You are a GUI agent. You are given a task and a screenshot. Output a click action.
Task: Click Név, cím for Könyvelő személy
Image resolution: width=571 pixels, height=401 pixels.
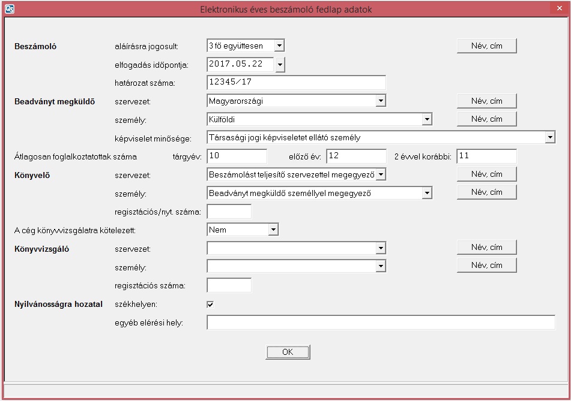tap(486, 192)
